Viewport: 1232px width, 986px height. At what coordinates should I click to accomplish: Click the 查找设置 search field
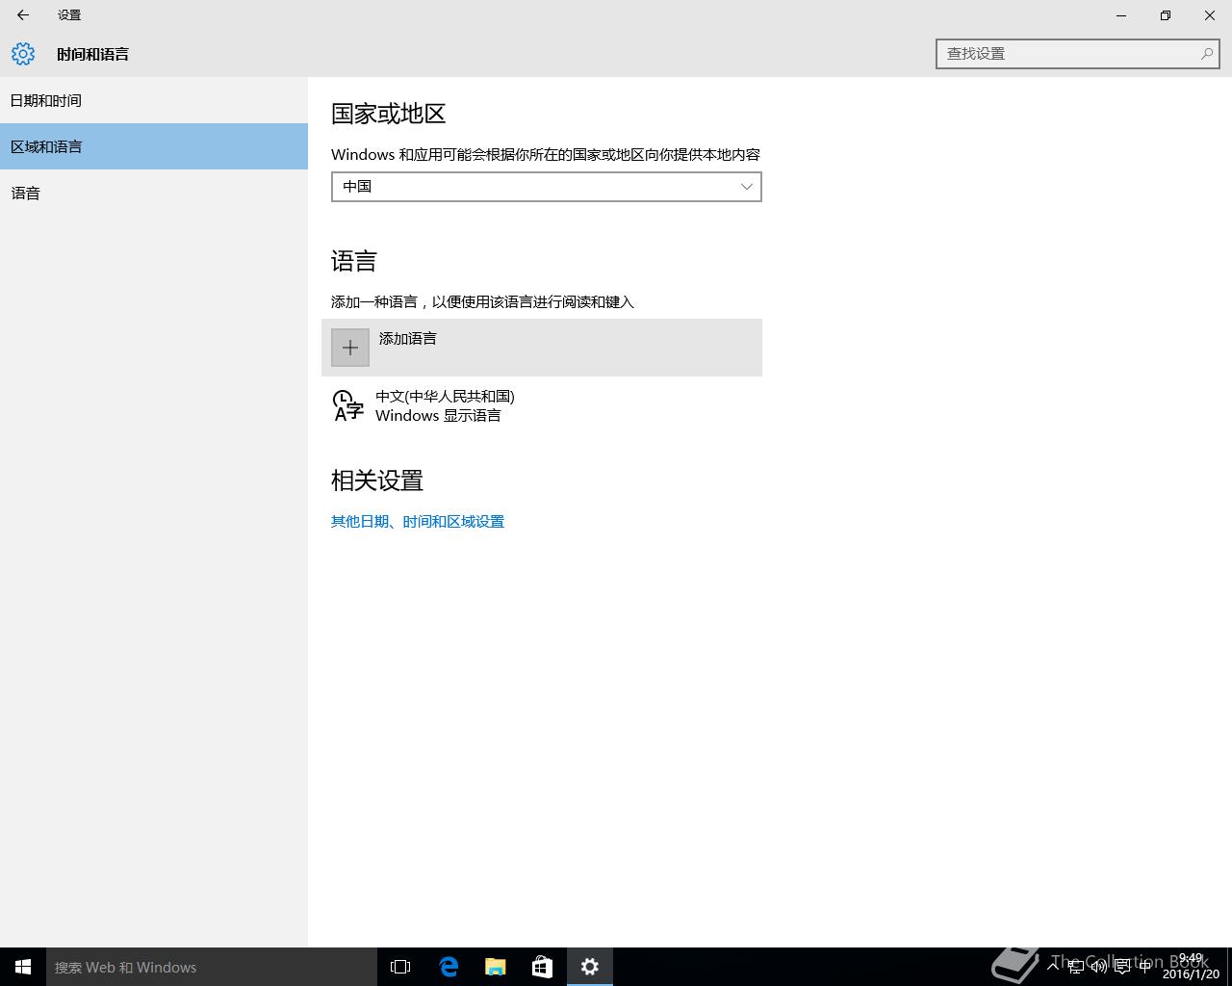(x=1078, y=54)
